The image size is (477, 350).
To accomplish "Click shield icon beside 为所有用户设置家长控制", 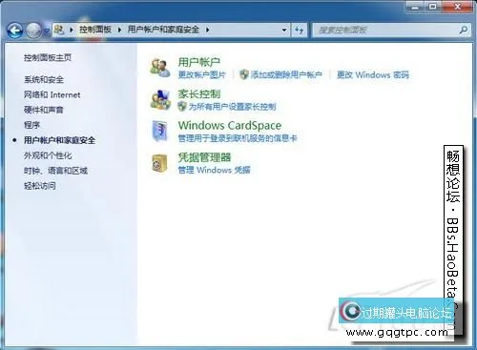I will pyautogui.click(x=182, y=106).
